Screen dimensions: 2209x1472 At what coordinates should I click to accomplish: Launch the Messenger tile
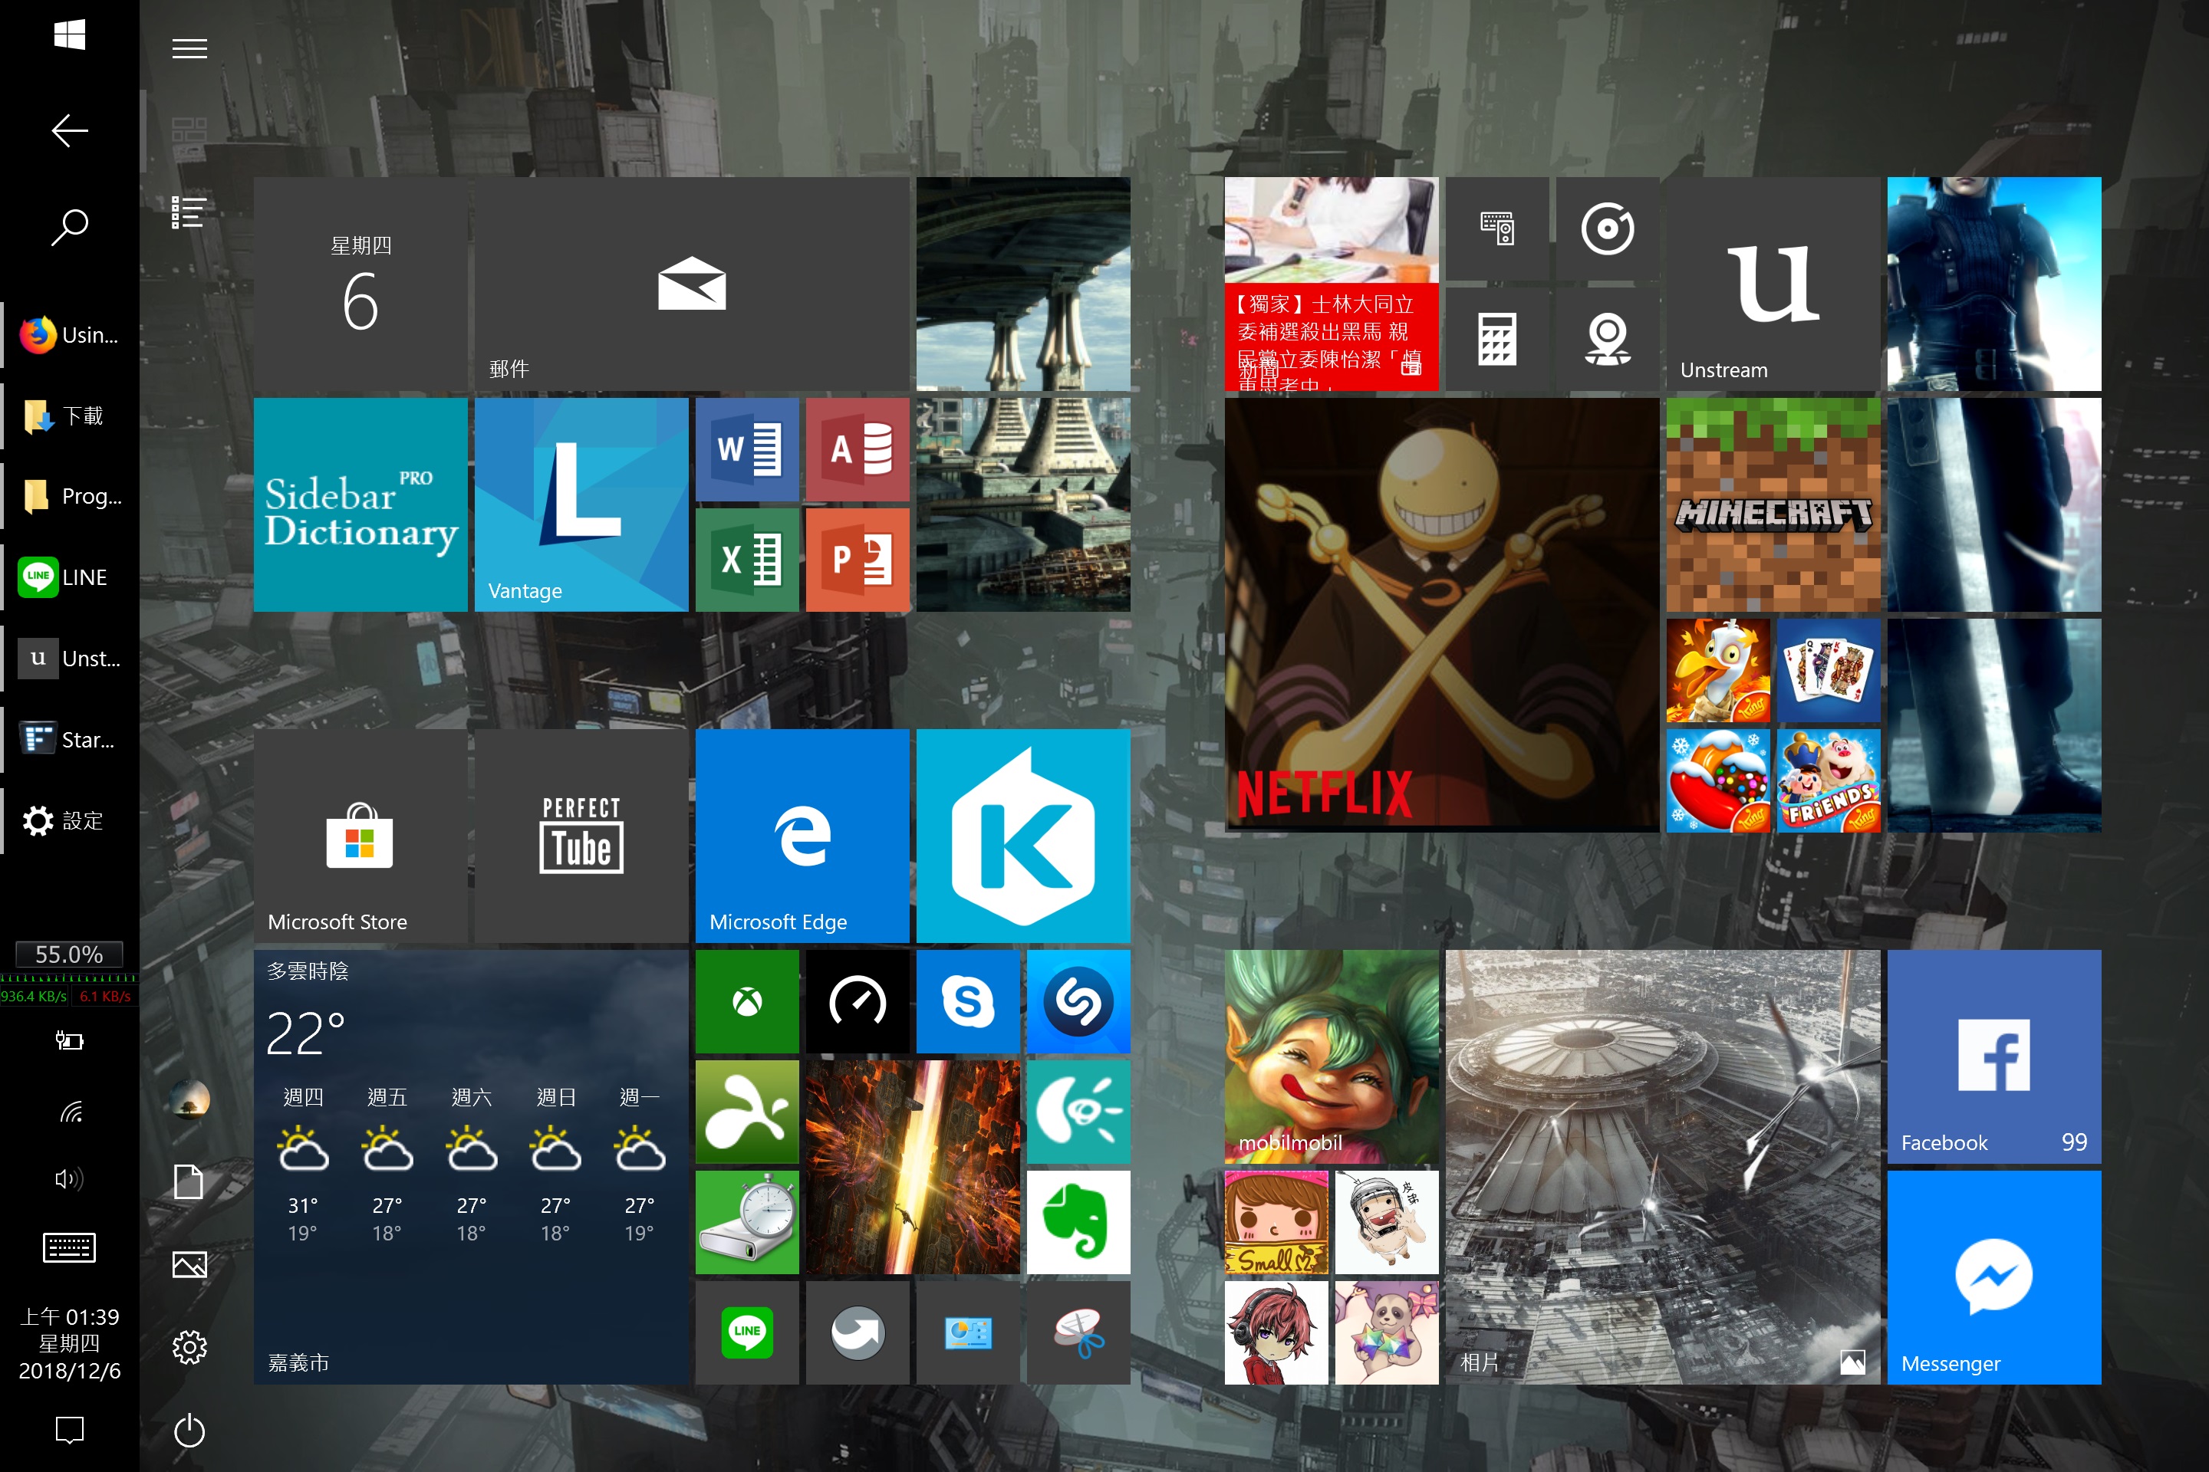point(1994,1278)
